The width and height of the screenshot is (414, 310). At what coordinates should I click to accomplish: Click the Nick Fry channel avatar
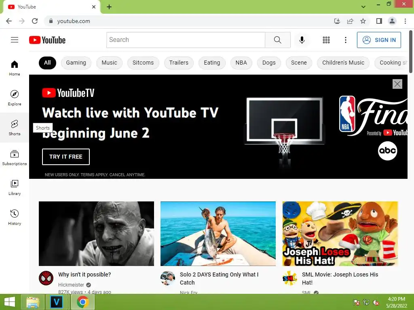168,278
